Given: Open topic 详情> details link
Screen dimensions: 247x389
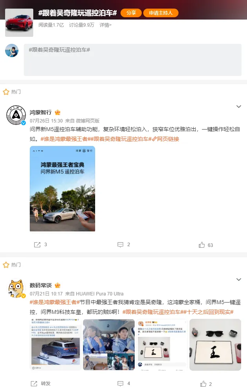Looking at the screenshot, I should tap(106, 25).
